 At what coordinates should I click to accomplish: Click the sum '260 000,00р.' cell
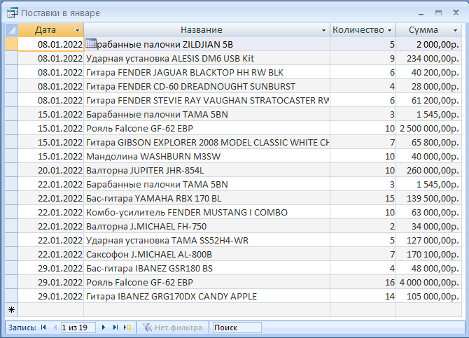pos(428,170)
